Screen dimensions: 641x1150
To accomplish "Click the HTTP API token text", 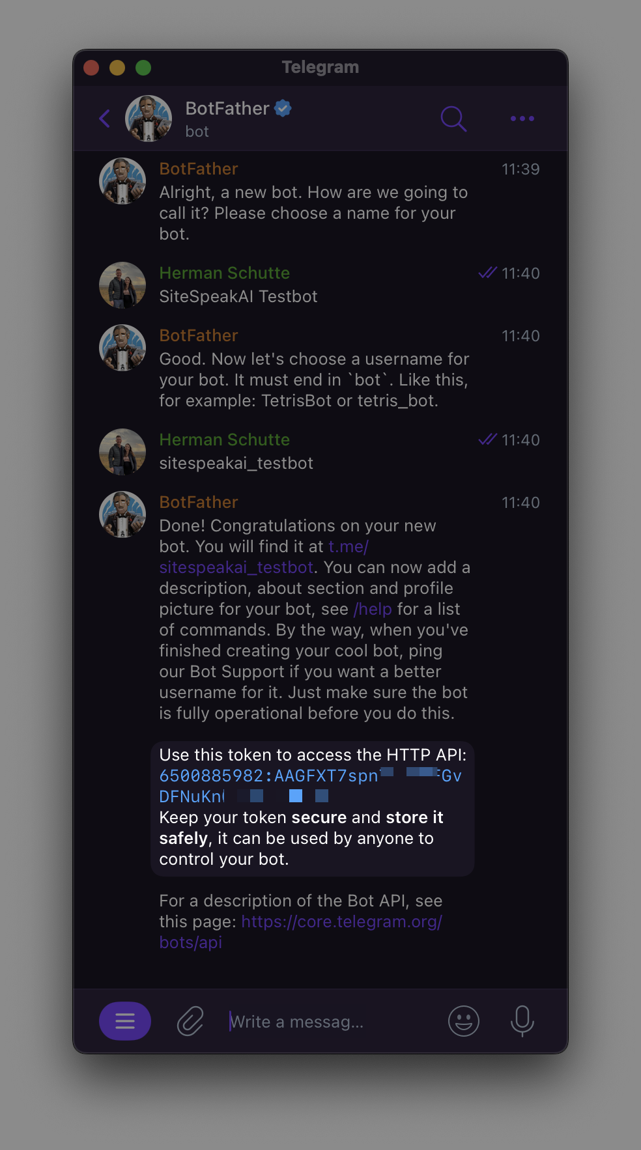I will point(269,776).
